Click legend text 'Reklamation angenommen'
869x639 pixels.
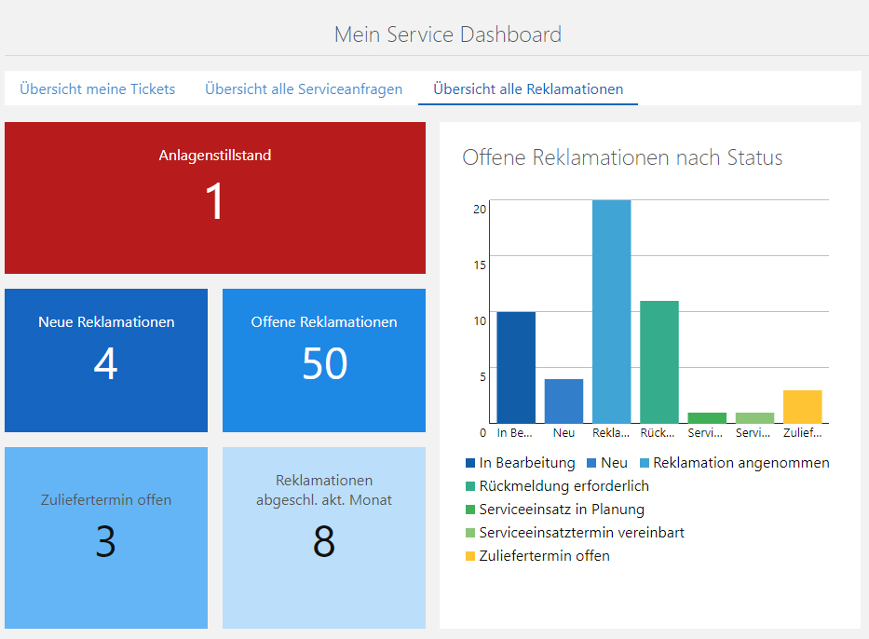pos(741,463)
